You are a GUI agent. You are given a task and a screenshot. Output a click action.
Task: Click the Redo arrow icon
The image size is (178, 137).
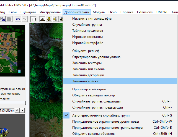[25, 19]
